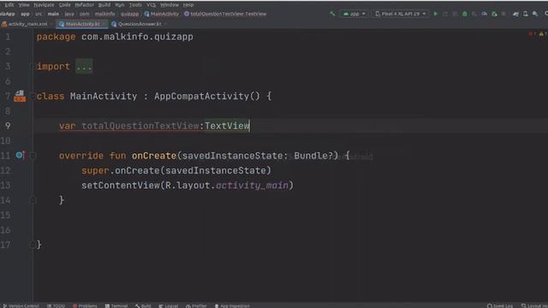Open the App Inspection tool window
This screenshot has height=308, width=548.
232,305
